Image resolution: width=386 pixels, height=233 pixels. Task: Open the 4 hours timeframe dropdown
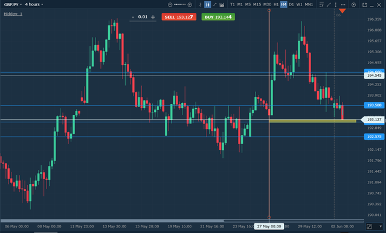(x=34, y=4)
